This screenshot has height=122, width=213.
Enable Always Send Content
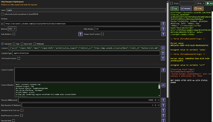click(x=102, y=34)
